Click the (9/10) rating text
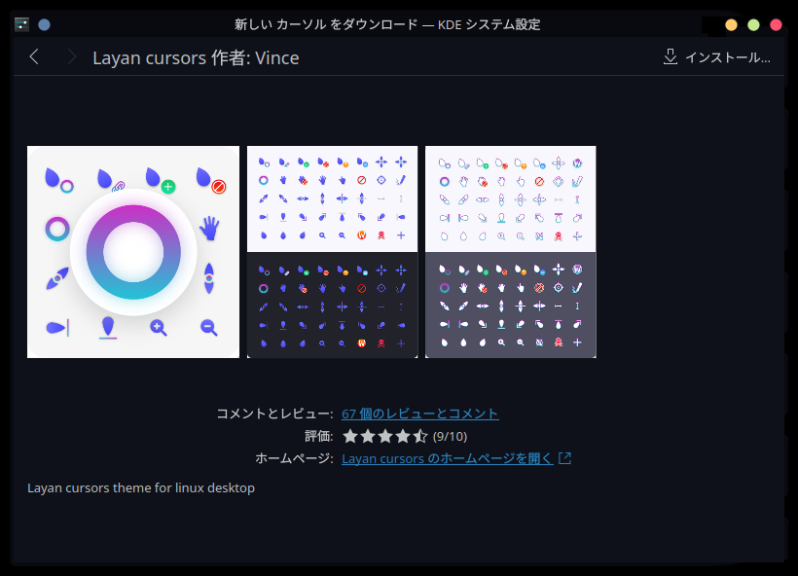This screenshot has height=576, width=798. click(450, 437)
